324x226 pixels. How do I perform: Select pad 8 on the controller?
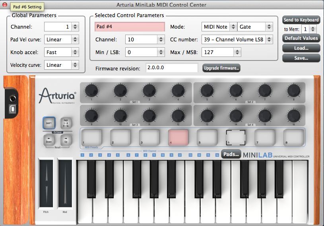tap(294, 138)
